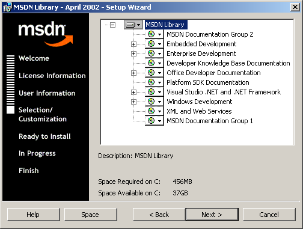
Task: Open CD icon dropdown for Office Developer Documentation
Action: (x=155, y=73)
